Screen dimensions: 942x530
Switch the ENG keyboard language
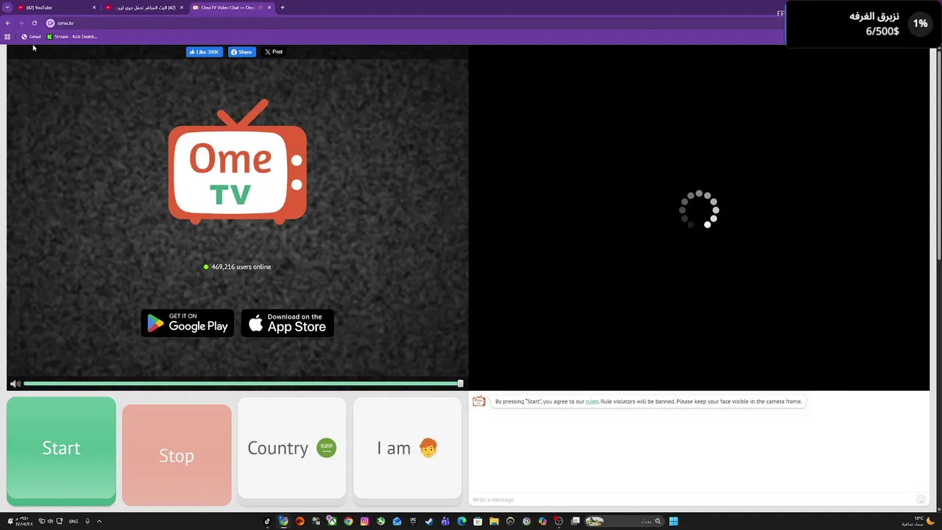point(74,521)
